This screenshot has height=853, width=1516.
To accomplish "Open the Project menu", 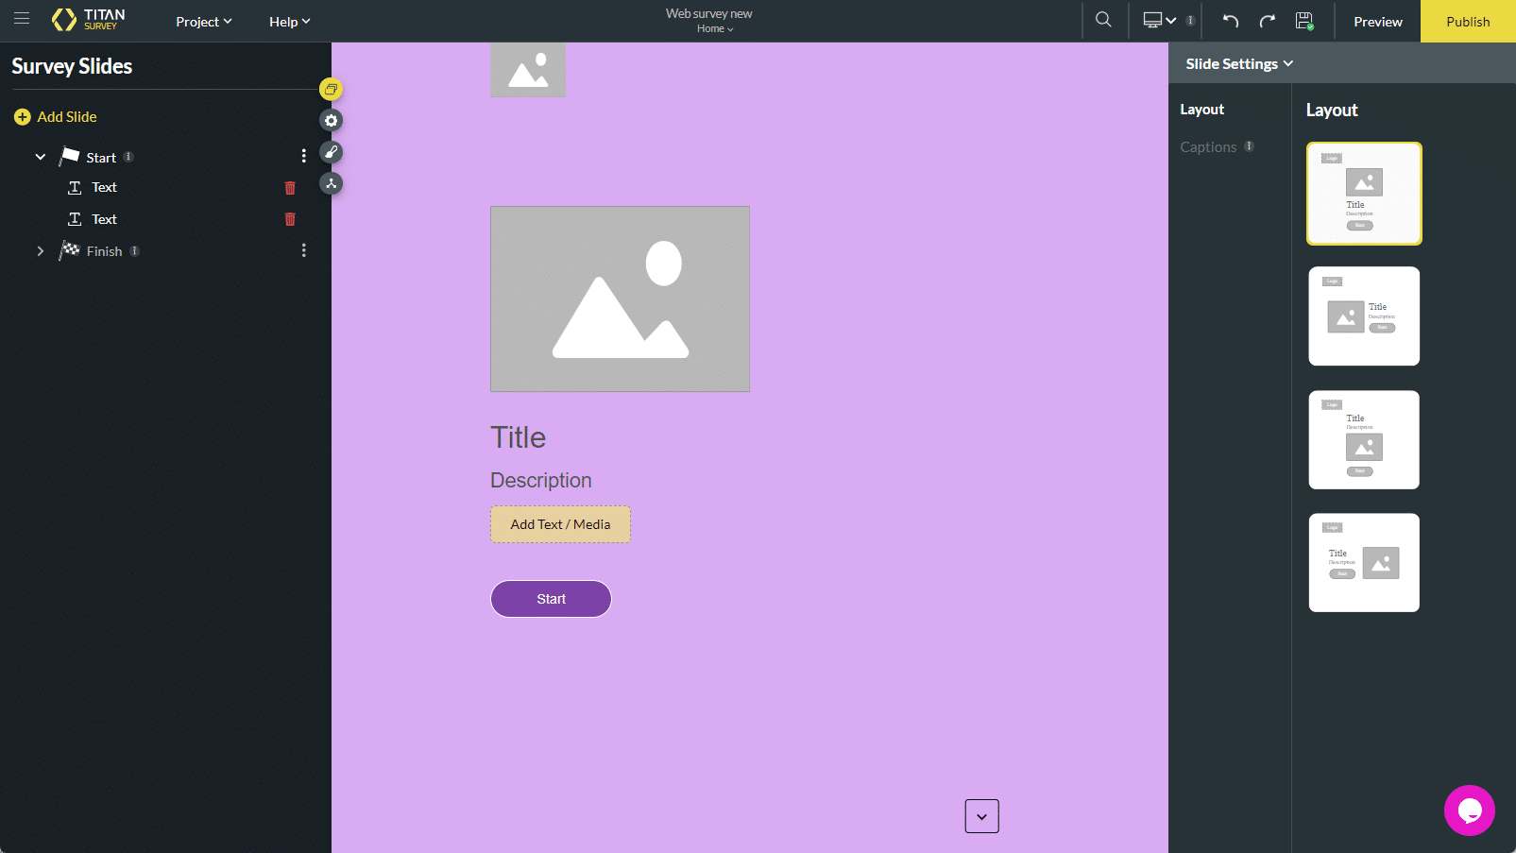I will click(x=202, y=21).
